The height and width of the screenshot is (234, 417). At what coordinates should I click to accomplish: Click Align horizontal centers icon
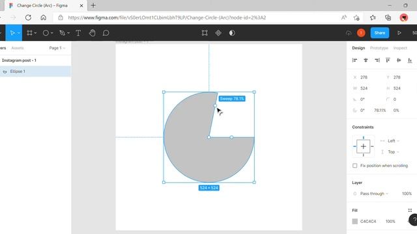coord(366,60)
